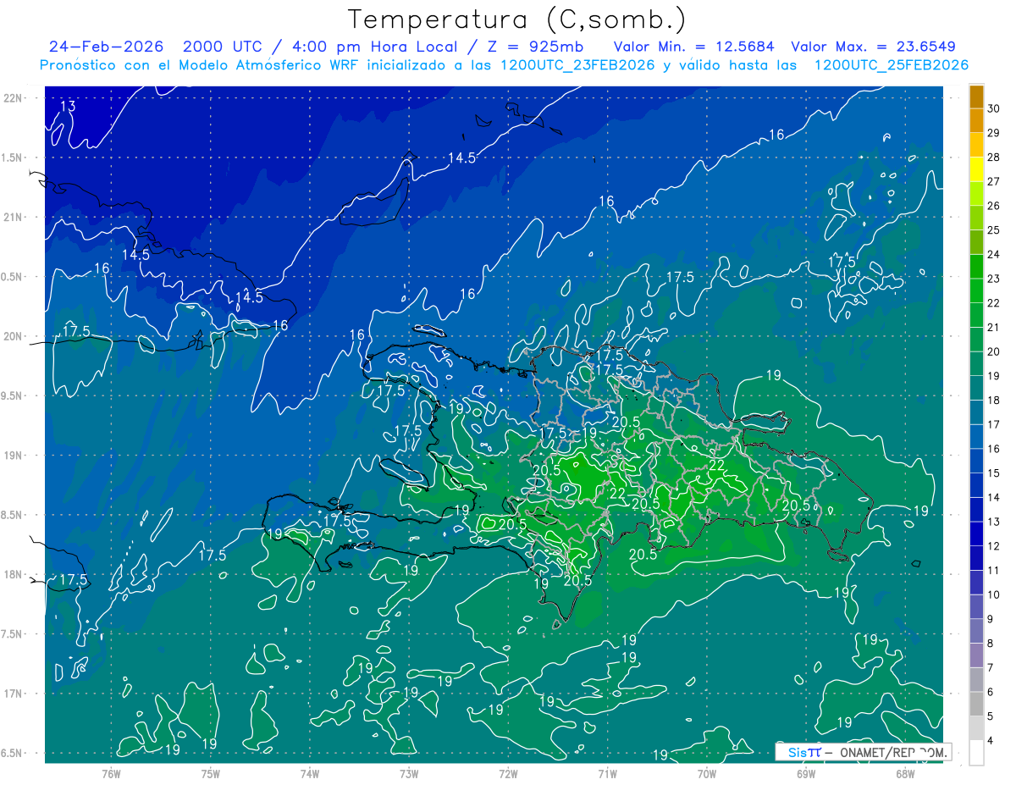Click the "28" label on the color scale

tap(994, 158)
